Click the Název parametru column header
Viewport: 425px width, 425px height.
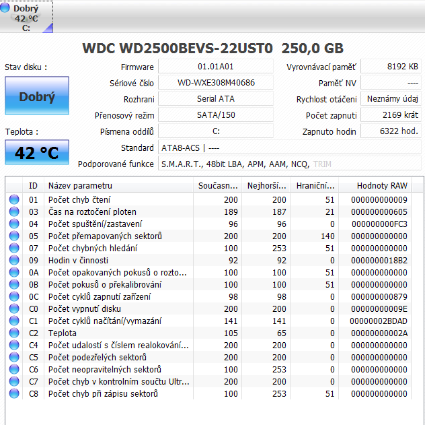pos(119,186)
